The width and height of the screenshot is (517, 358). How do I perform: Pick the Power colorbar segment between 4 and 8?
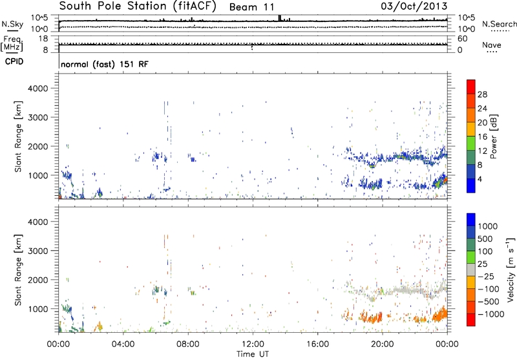(471, 171)
